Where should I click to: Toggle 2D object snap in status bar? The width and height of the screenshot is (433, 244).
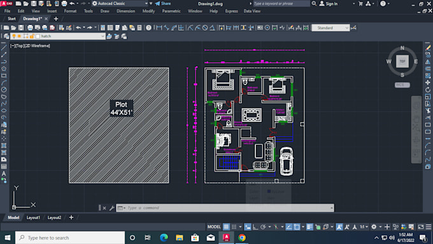pyautogui.click(x=297, y=227)
